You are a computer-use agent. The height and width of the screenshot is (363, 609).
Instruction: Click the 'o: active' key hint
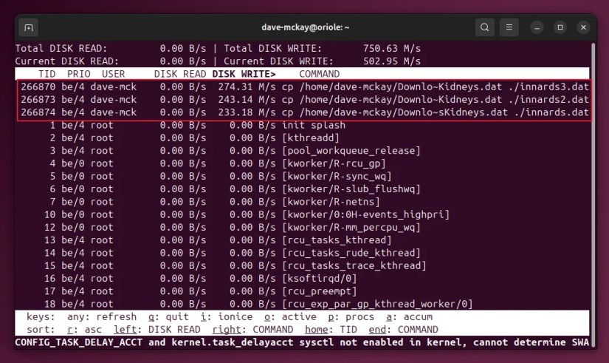(x=290, y=317)
